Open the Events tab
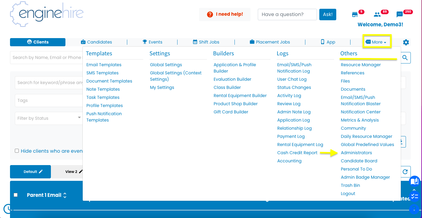 point(152,42)
